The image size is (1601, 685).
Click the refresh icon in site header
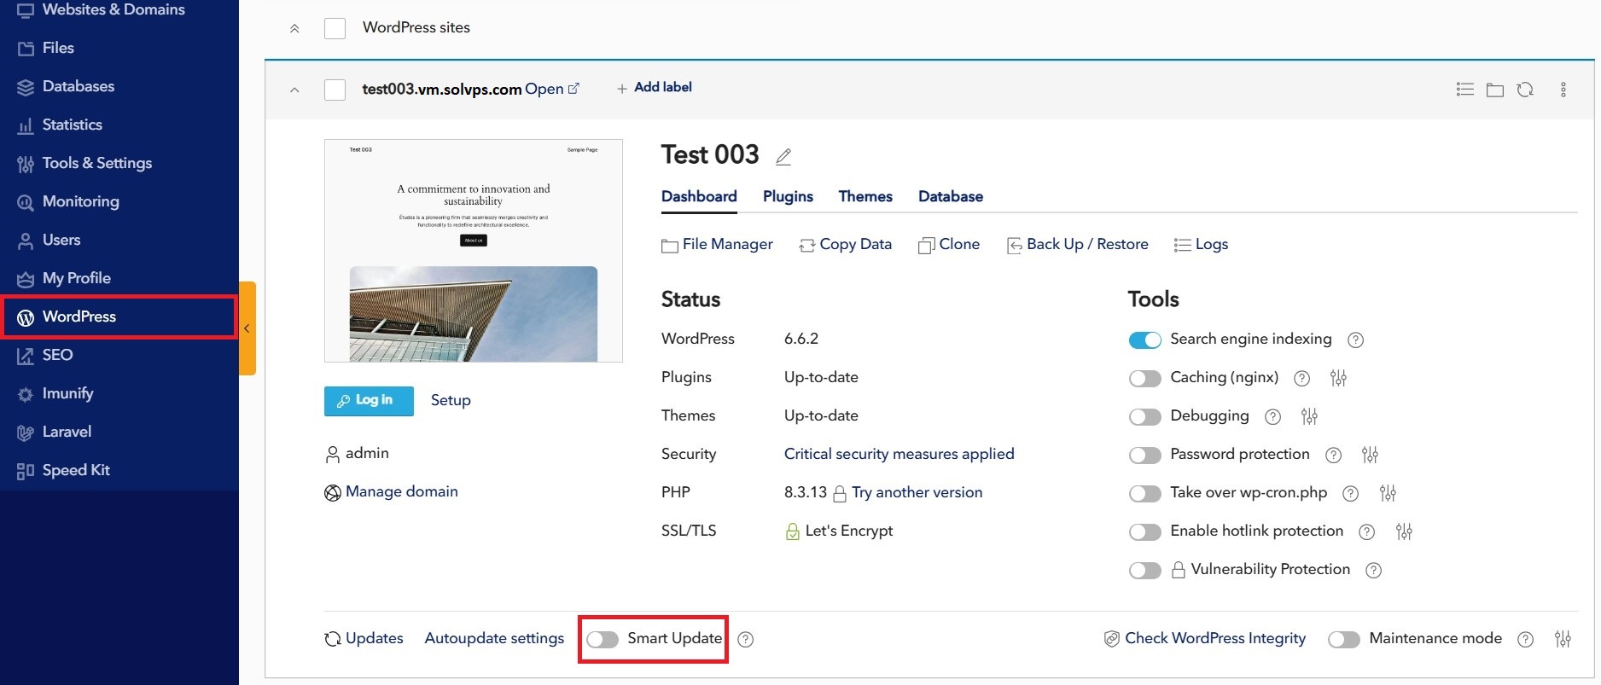point(1525,90)
